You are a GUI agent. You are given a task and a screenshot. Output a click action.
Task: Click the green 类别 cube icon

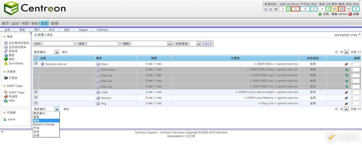tap(6, 59)
